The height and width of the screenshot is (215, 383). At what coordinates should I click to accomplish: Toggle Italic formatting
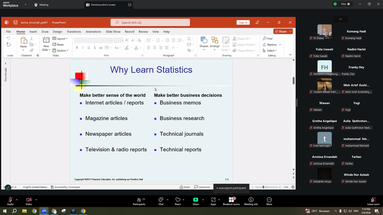coord(83,48)
